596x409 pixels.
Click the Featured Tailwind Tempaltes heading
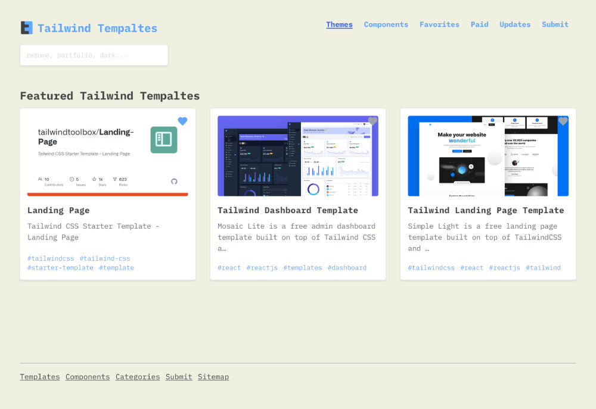pos(110,96)
